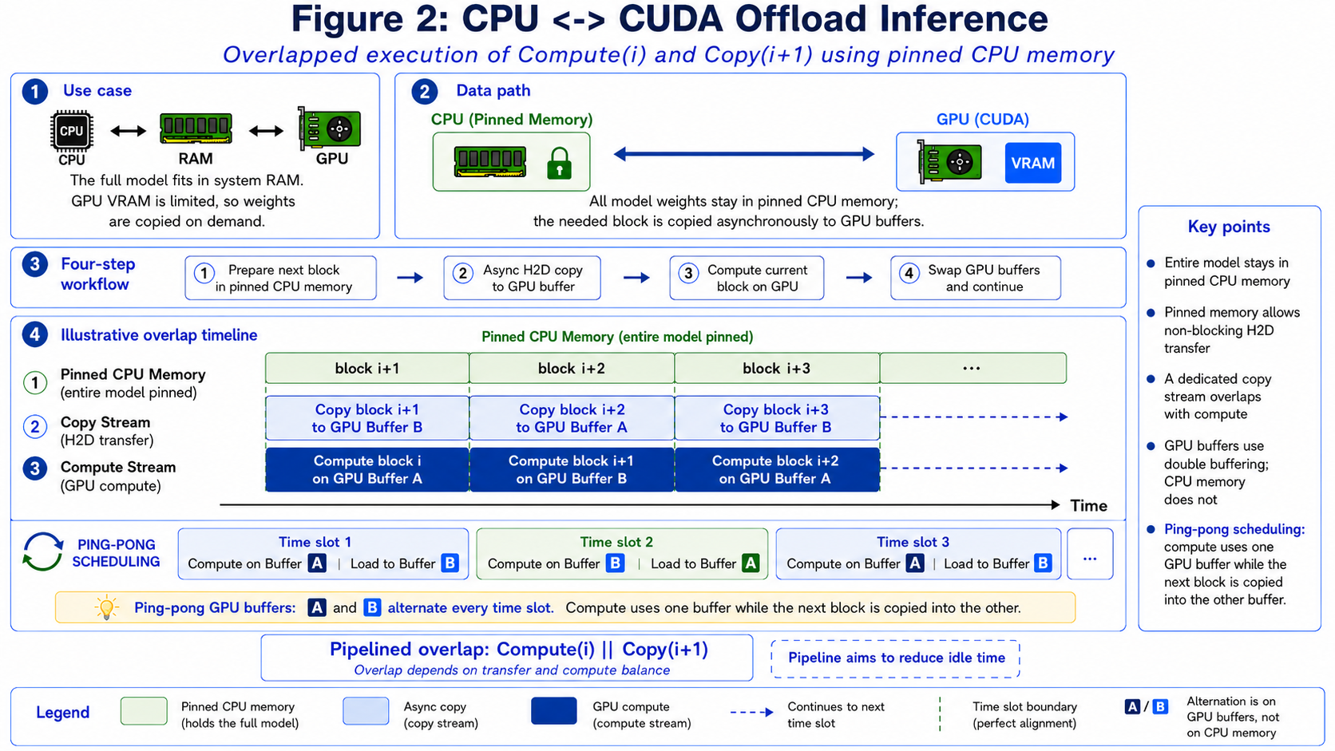Click the Data path section heading

point(493,91)
